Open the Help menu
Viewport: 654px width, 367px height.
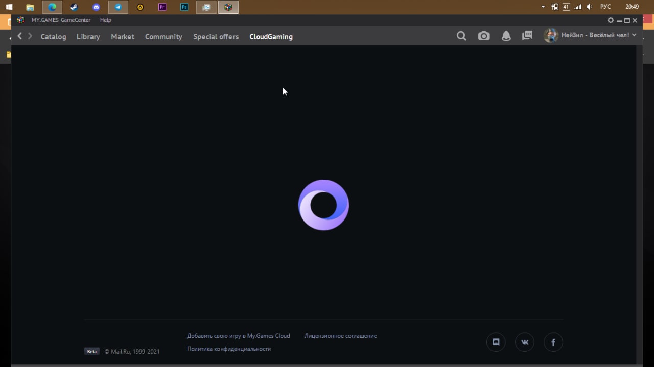(x=105, y=20)
